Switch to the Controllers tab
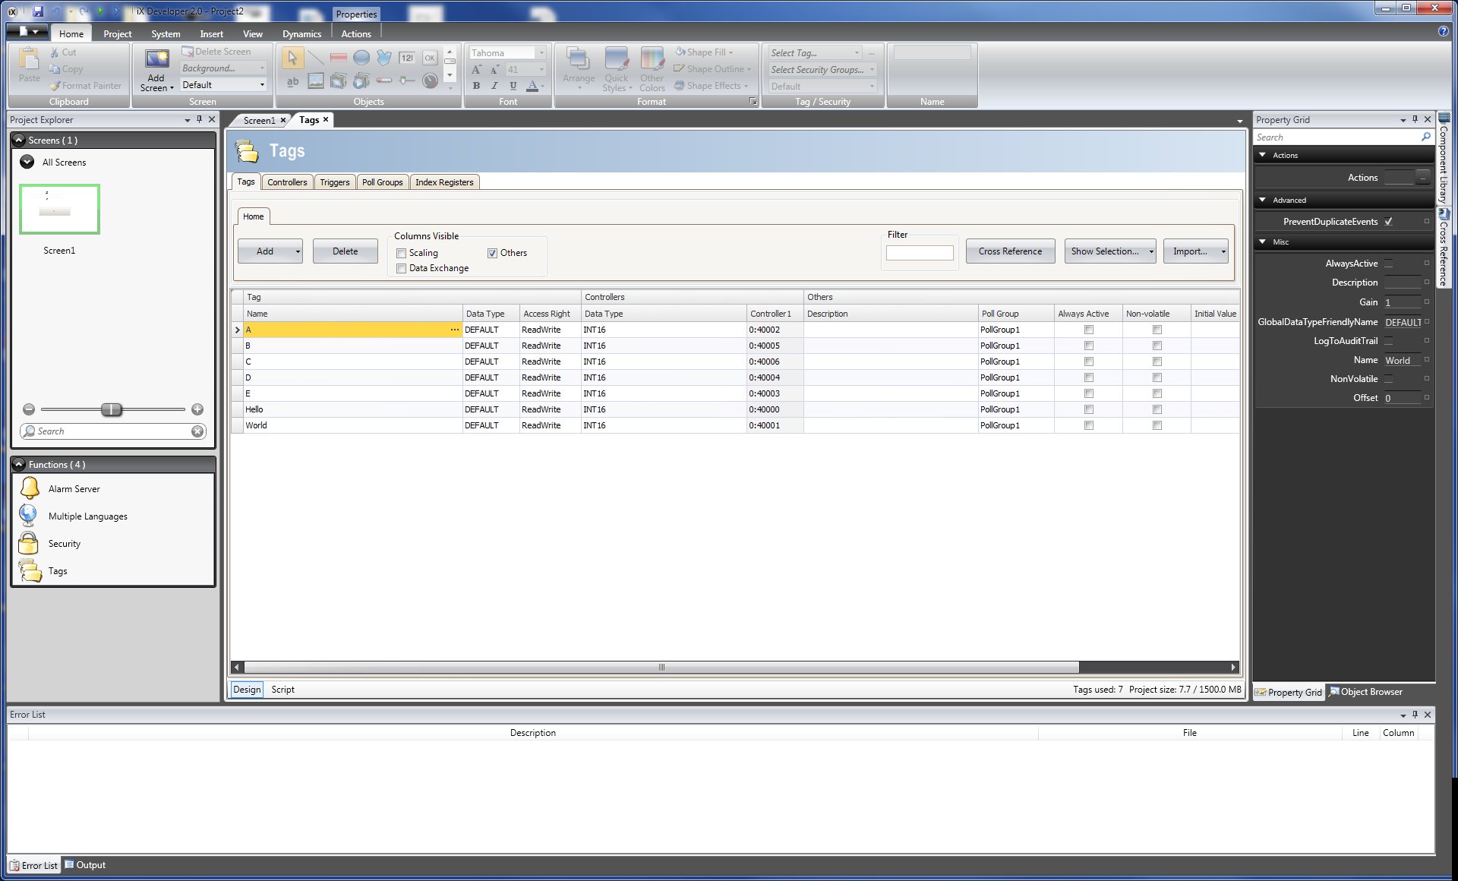The image size is (1458, 881). pos(287,182)
